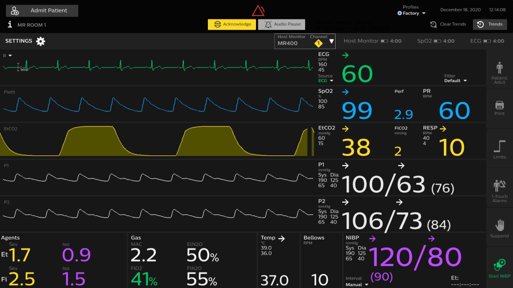
Task: Expand the ECG Filter Default dropdown
Action: 455,80
